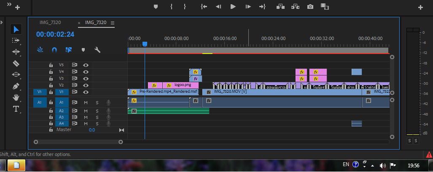Solo audio track A1
The height and width of the screenshot is (172, 433).
(x=97, y=103)
